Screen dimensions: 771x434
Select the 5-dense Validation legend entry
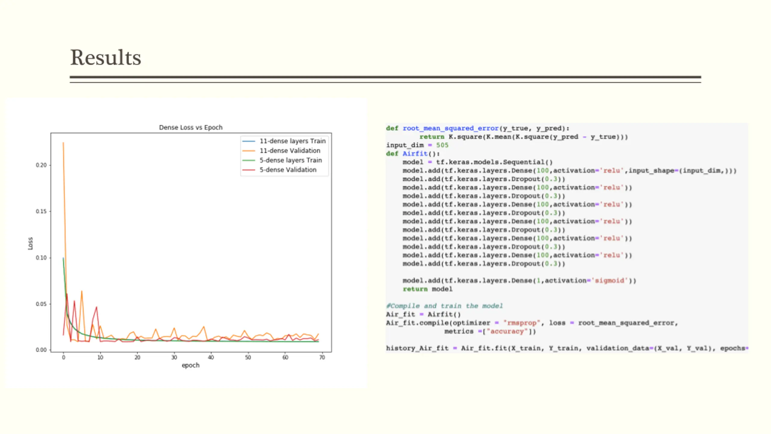[x=288, y=170]
